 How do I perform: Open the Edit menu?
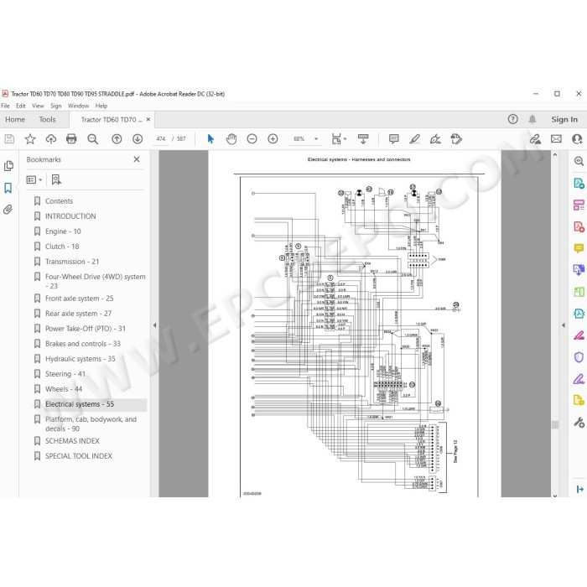click(x=21, y=106)
